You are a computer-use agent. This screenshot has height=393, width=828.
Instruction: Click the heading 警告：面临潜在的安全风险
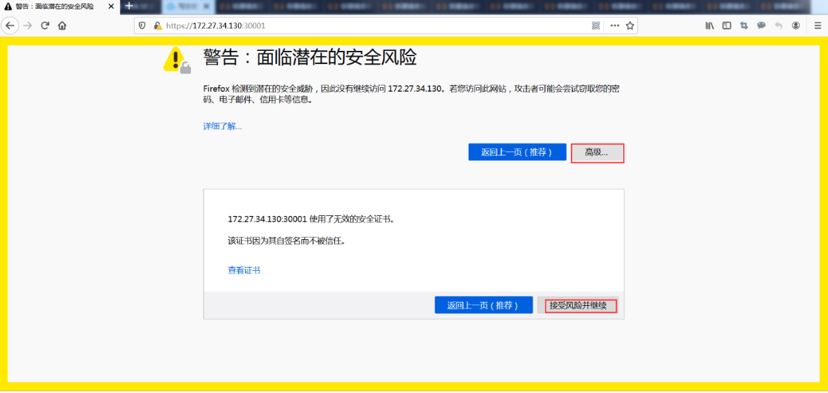310,57
